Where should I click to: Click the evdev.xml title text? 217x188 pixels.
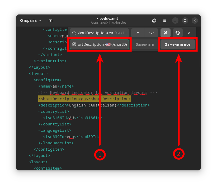109,19
